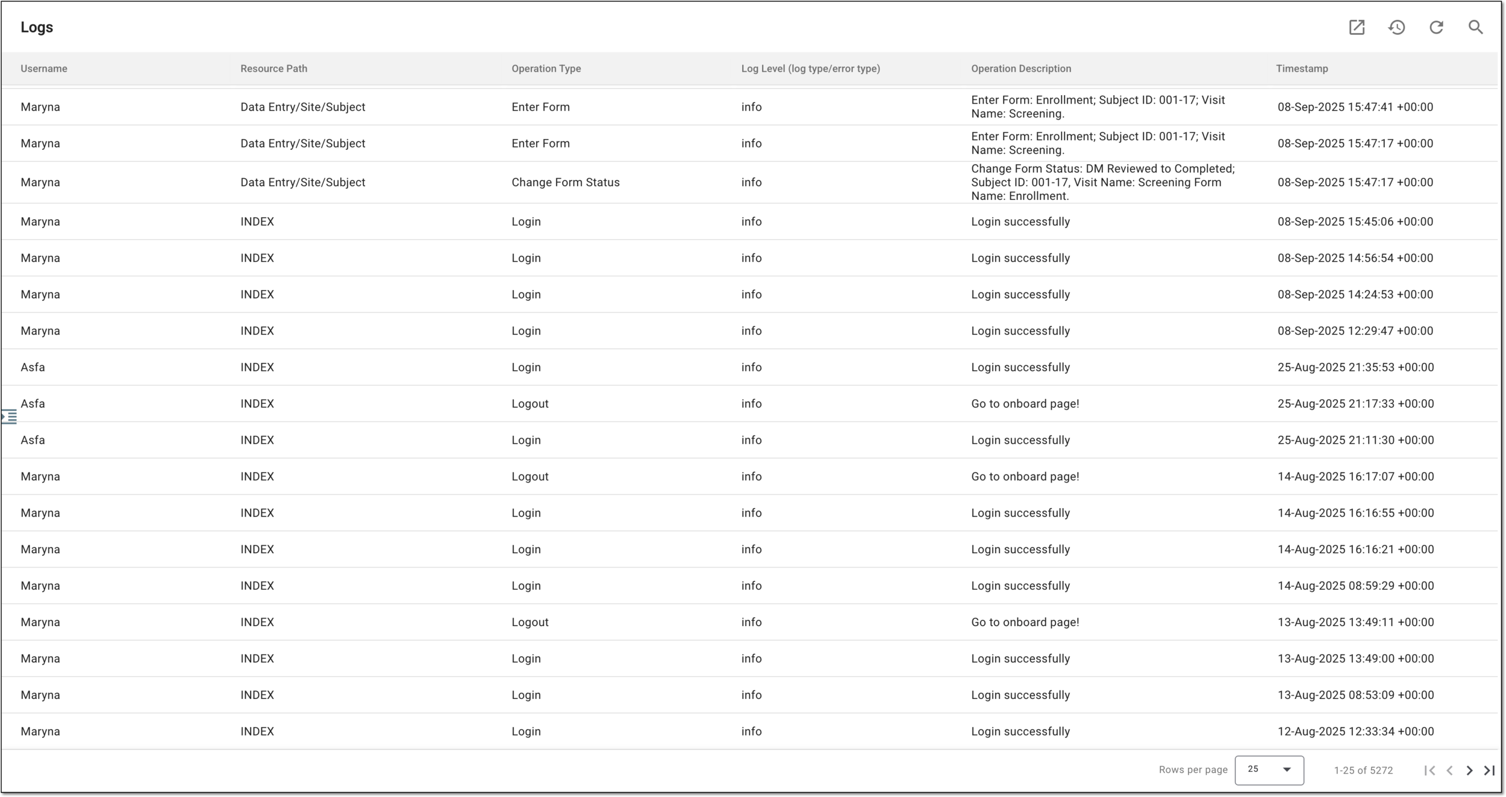This screenshot has width=1506, height=797.
Task: Click timestamp 13-Aug-2025 13:49:00 +00:00
Action: click(x=1356, y=659)
